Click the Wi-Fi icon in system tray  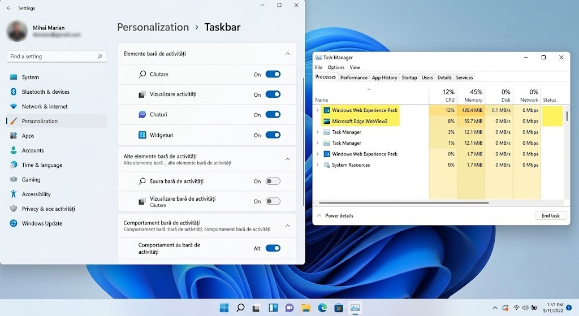click(x=516, y=308)
